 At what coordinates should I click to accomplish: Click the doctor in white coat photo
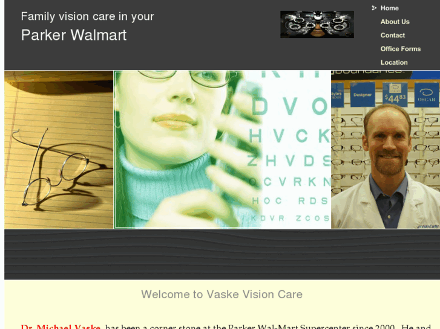[x=386, y=150]
